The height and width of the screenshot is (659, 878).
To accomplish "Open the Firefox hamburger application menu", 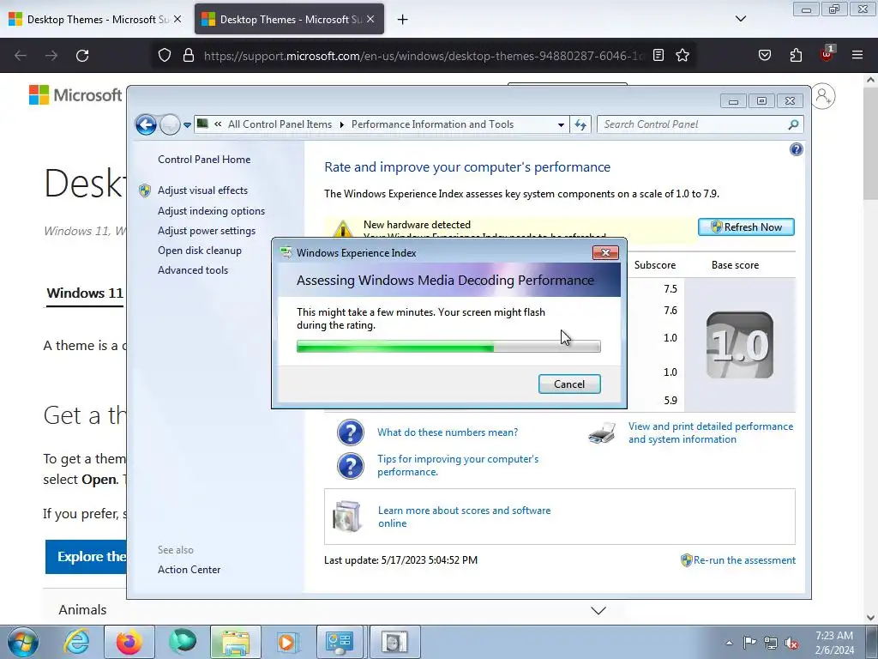I will (x=857, y=55).
